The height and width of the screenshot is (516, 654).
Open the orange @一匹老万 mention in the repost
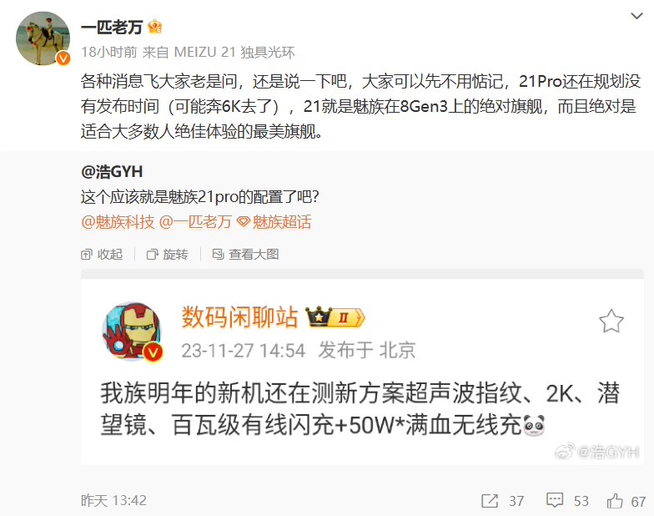[x=195, y=222]
